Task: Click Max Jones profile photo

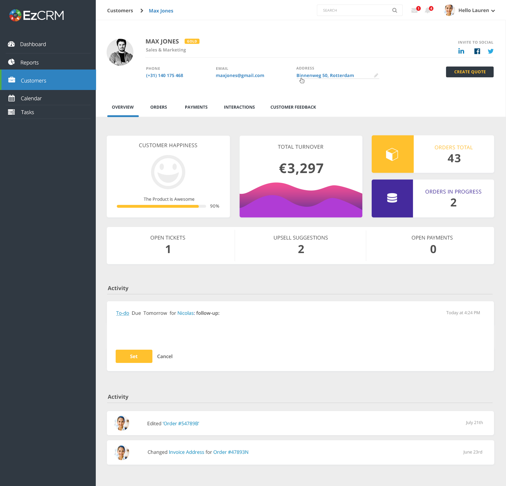Action: [120, 52]
